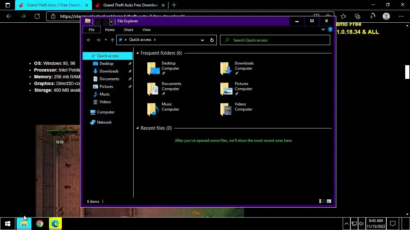410x230 pixels.
Task: Open the Pictures folder in Frequent folders
Action: (x=236, y=89)
